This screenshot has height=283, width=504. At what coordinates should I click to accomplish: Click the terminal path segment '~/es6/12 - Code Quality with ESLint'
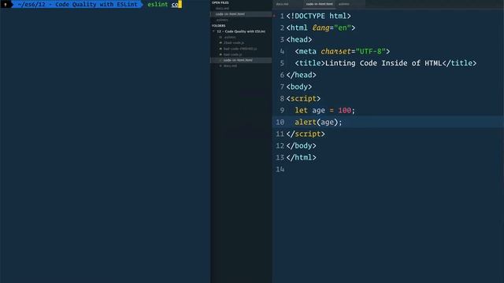[77, 5]
